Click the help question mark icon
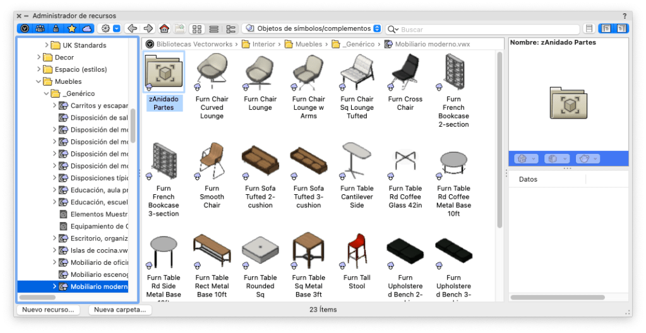 624,15
